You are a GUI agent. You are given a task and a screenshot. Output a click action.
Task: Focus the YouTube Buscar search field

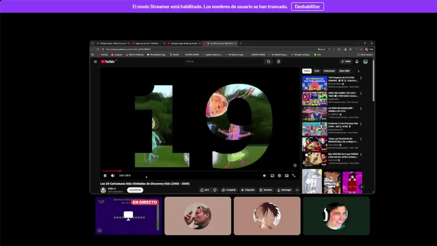tap(224, 61)
